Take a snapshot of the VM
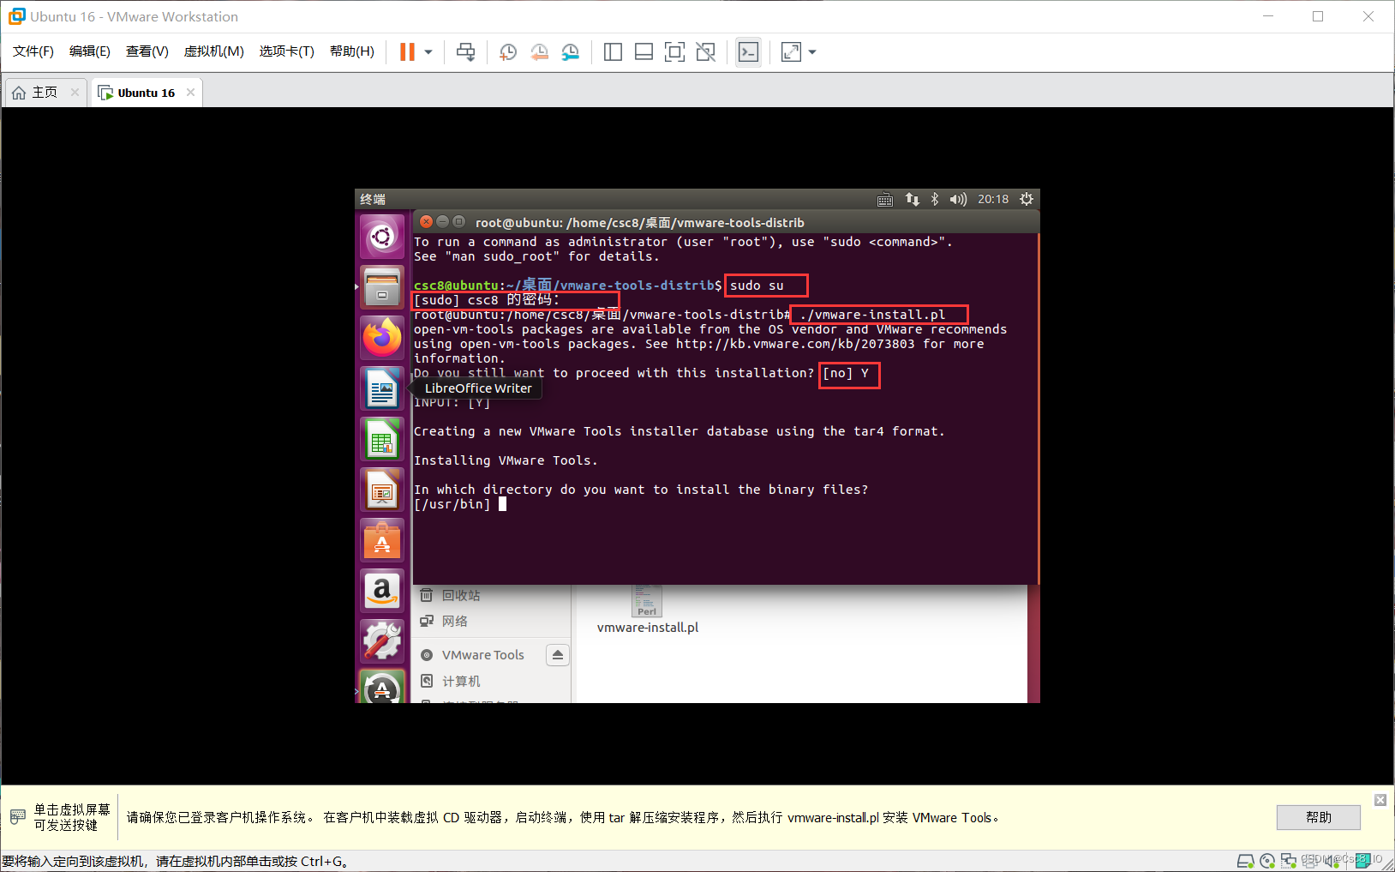 508,52
